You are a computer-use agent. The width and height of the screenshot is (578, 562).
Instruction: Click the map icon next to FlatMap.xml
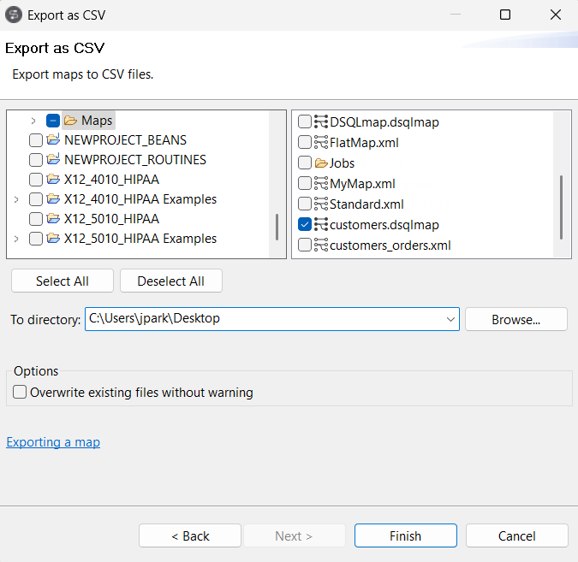coord(322,143)
